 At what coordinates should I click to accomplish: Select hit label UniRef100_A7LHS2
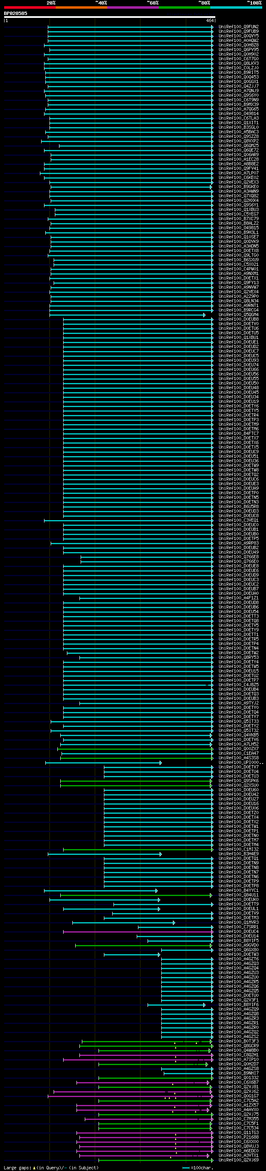click(239, 745)
